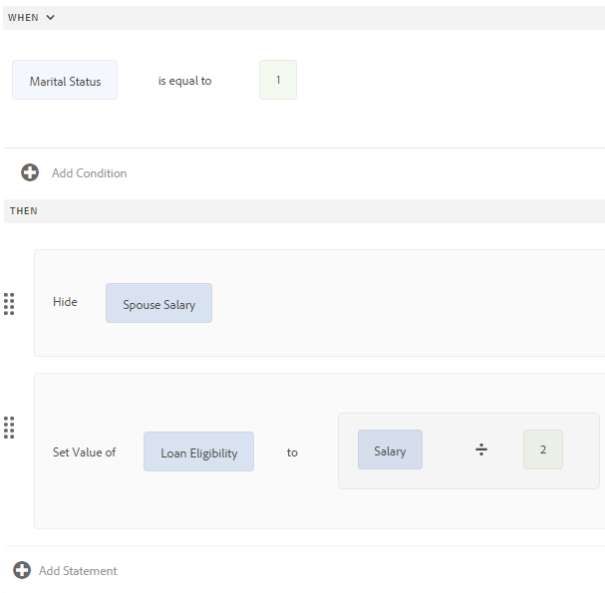The width and height of the screenshot is (605, 593).
Task: Select the Loan Eligibility field chip
Action: pos(198,452)
